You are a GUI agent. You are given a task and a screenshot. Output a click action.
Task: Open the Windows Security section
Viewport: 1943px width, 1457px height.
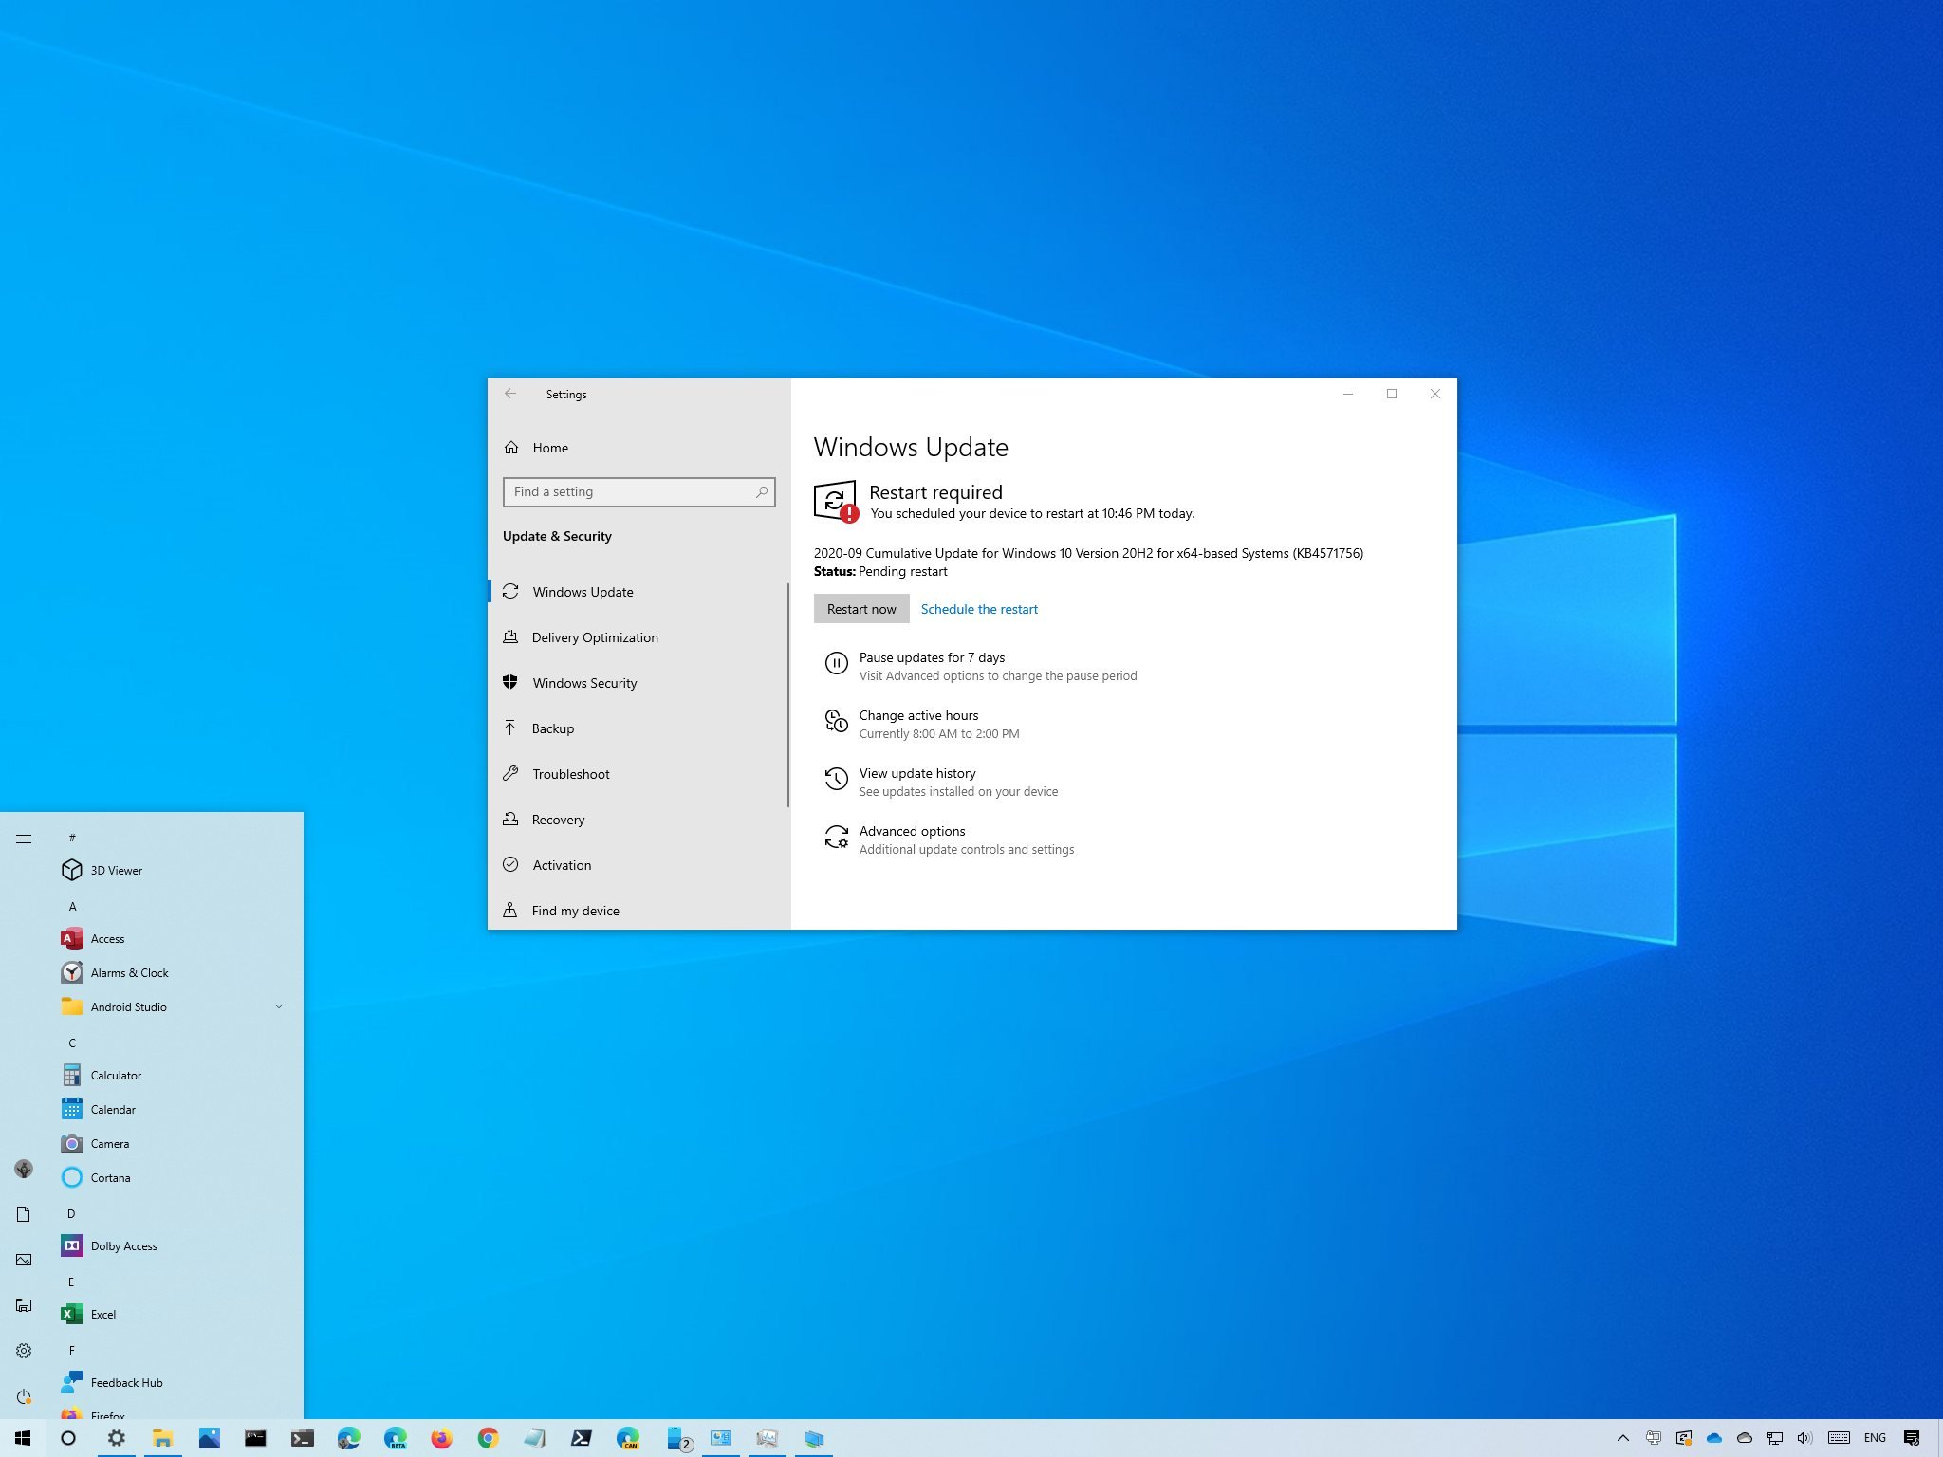pyautogui.click(x=638, y=682)
